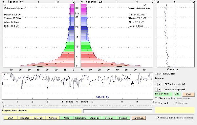Enable the Filtro eliminazione autom. artefatti checkbox
Image resolution: width=197 pixels, height=125 pixels.
pos(156,98)
